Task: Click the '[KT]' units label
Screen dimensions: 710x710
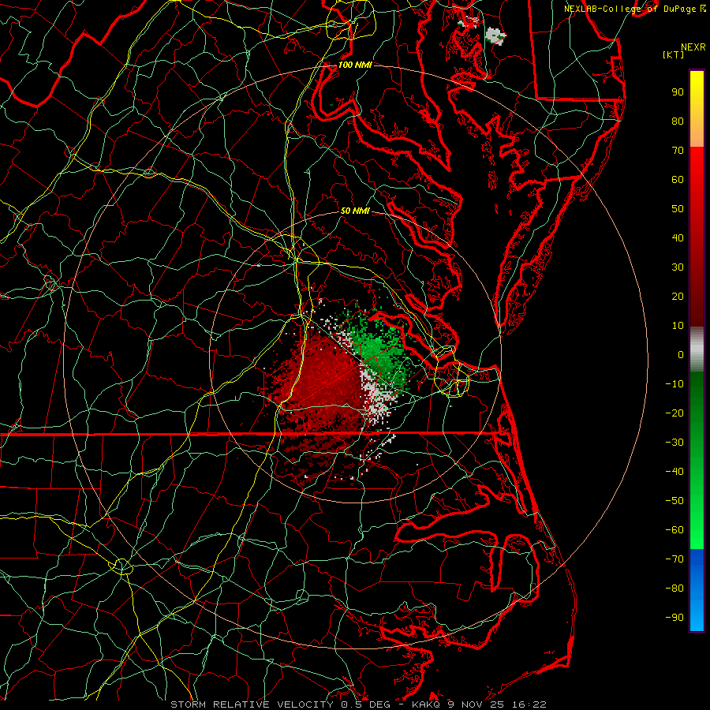Action: point(673,54)
